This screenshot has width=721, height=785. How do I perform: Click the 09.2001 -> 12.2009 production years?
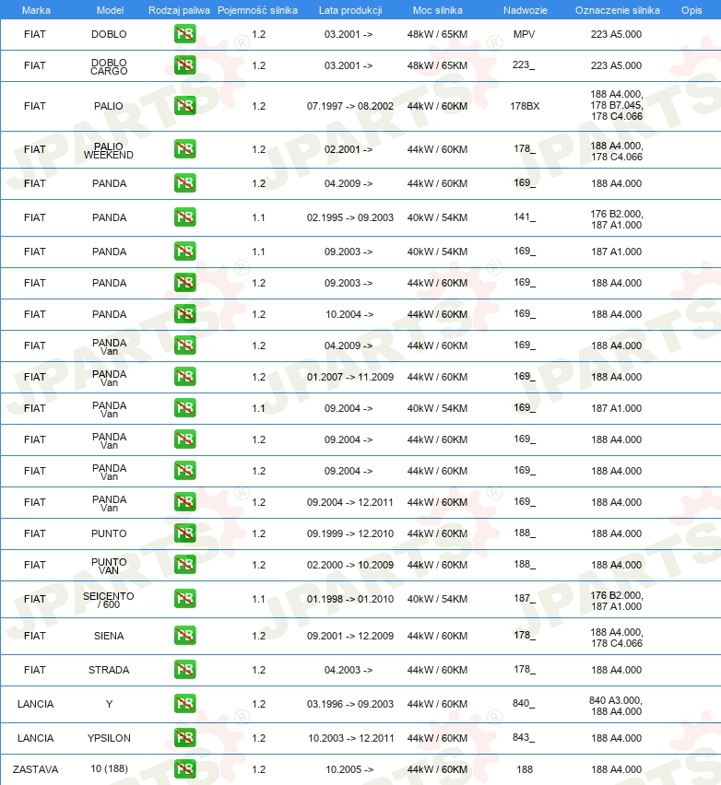[x=350, y=636]
